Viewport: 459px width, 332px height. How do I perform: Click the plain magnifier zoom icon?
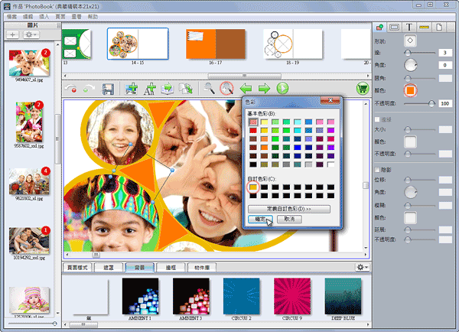209,88
